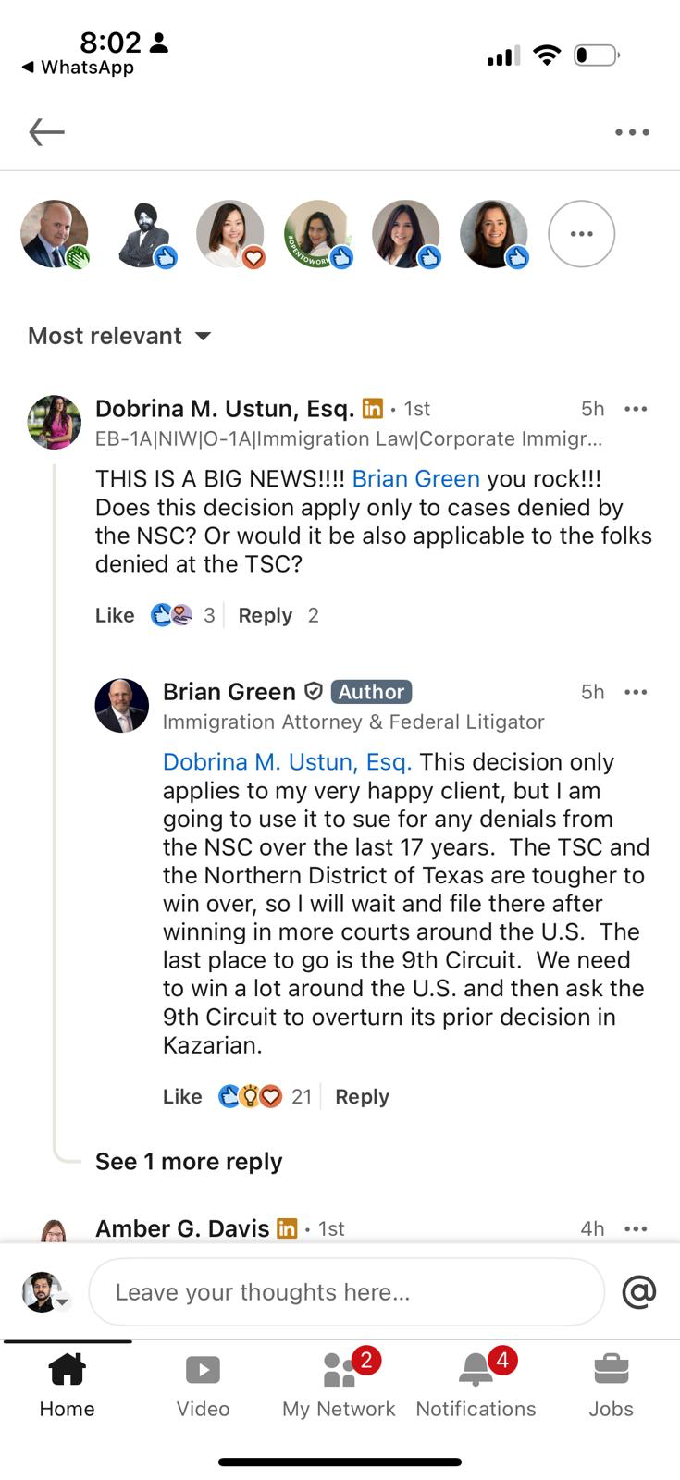Tap the back arrow icon
Image resolution: width=680 pixels, height=1480 pixels.
[46, 132]
